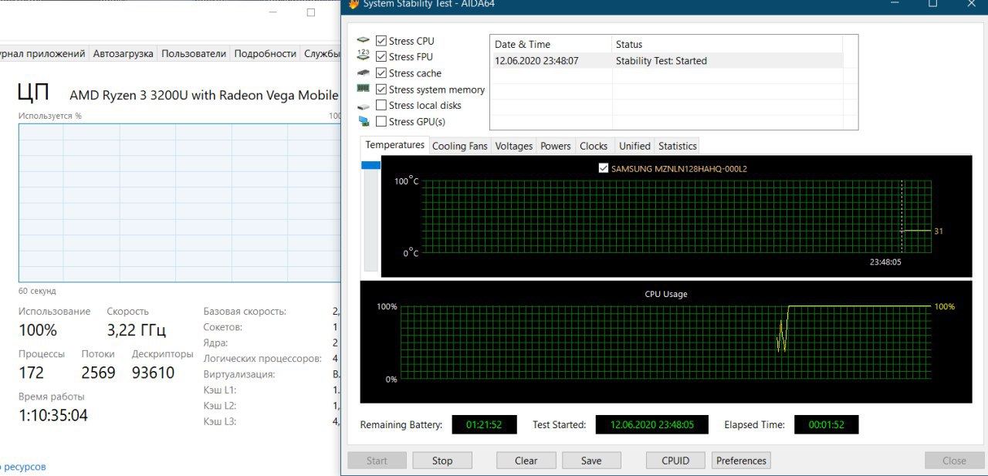Click the 12.06.2020 23:48:07 log entry
The image size is (988, 476).
[x=536, y=60]
